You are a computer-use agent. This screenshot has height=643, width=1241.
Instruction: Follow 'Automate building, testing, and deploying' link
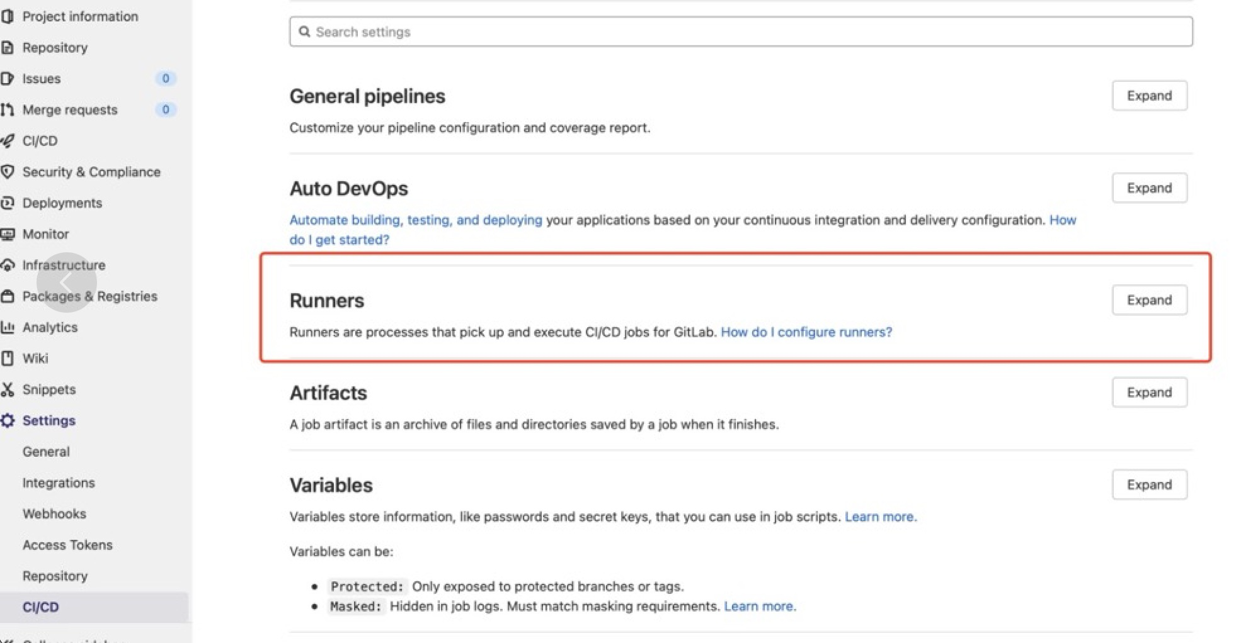tap(416, 220)
